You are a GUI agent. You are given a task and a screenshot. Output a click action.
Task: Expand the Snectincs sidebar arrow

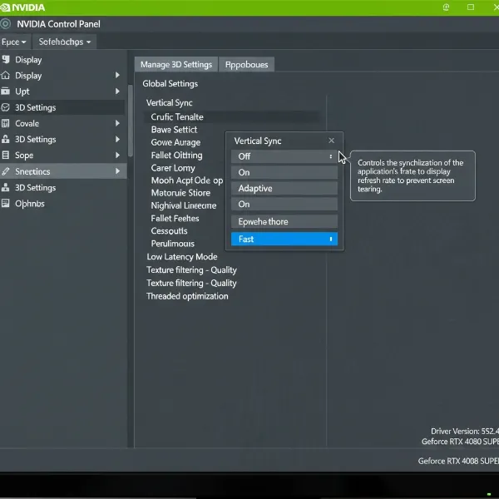point(117,171)
